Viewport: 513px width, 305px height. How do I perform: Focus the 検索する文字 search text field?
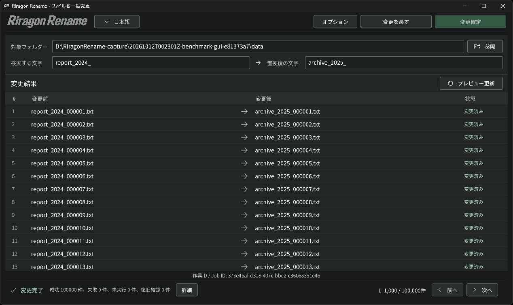click(151, 63)
